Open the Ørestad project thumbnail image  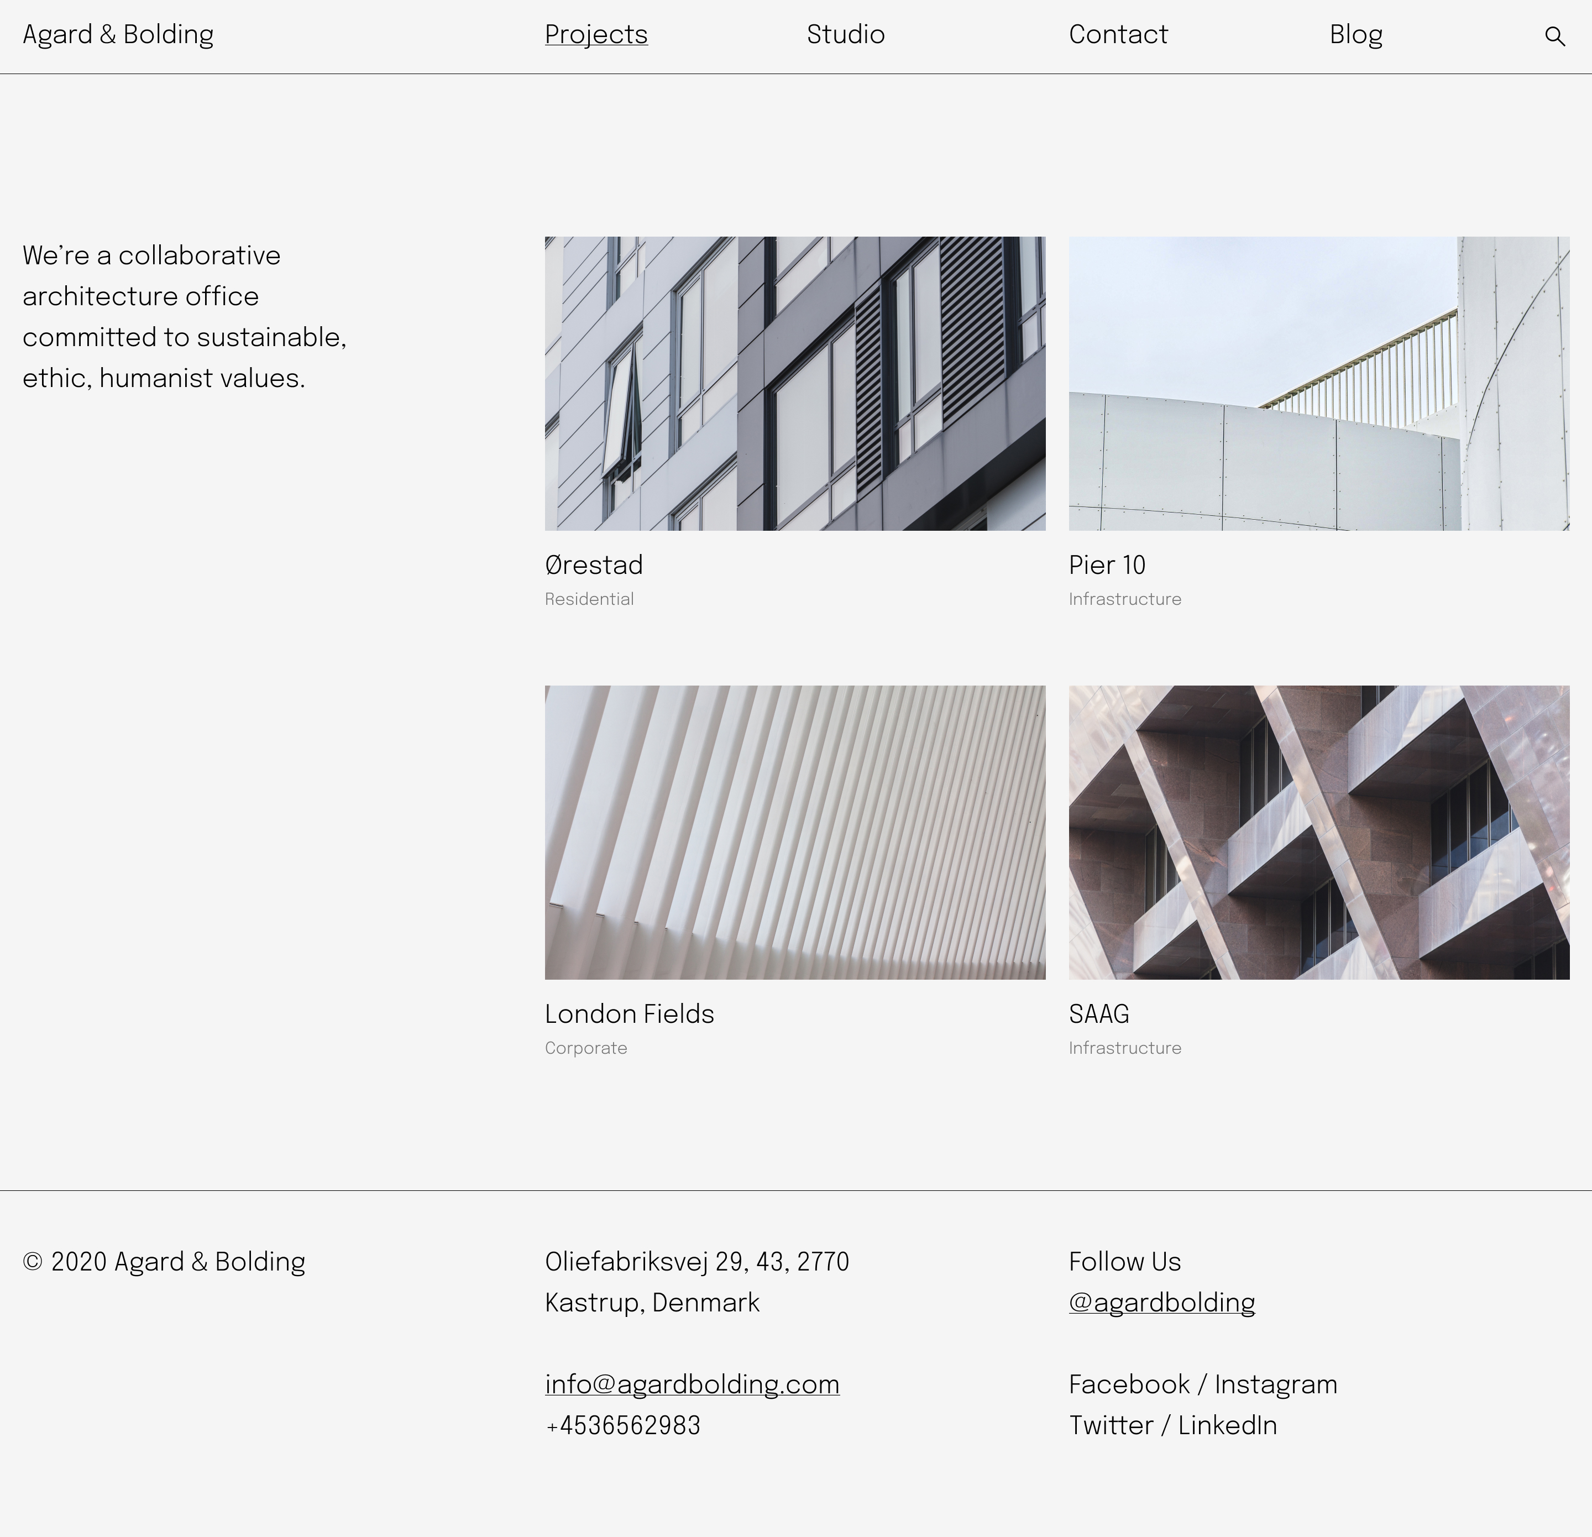coord(794,384)
